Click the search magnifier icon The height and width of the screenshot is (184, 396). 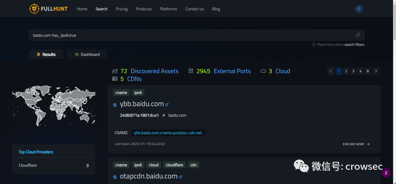[x=358, y=35]
